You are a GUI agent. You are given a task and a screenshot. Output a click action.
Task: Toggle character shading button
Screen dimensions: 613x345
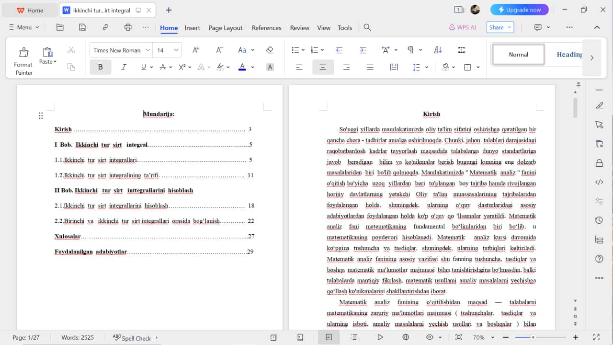pos(270,67)
